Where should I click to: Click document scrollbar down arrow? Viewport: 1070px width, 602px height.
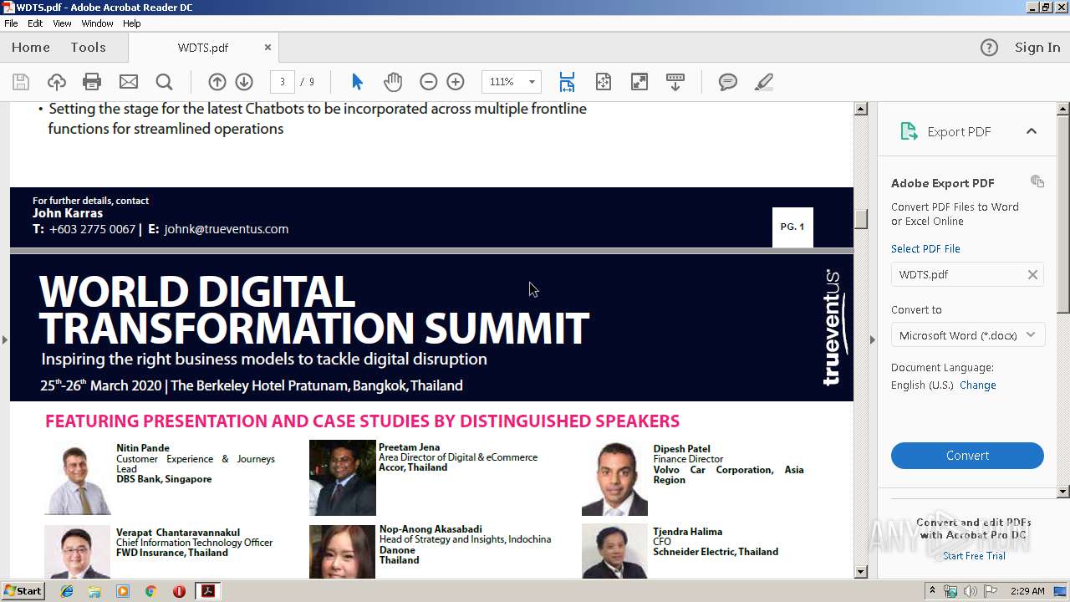(x=860, y=572)
